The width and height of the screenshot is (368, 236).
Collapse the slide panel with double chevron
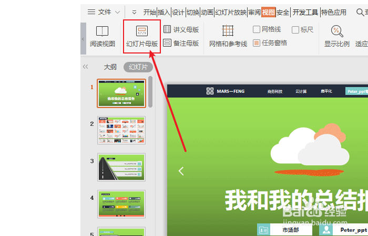tap(85, 67)
